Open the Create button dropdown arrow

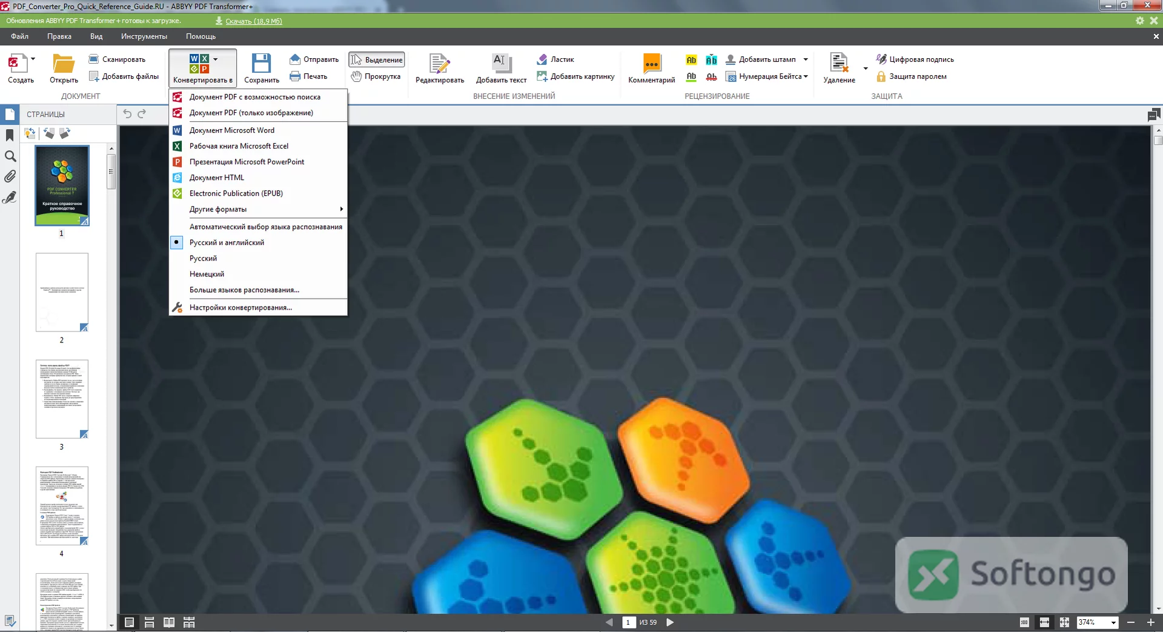(33, 59)
